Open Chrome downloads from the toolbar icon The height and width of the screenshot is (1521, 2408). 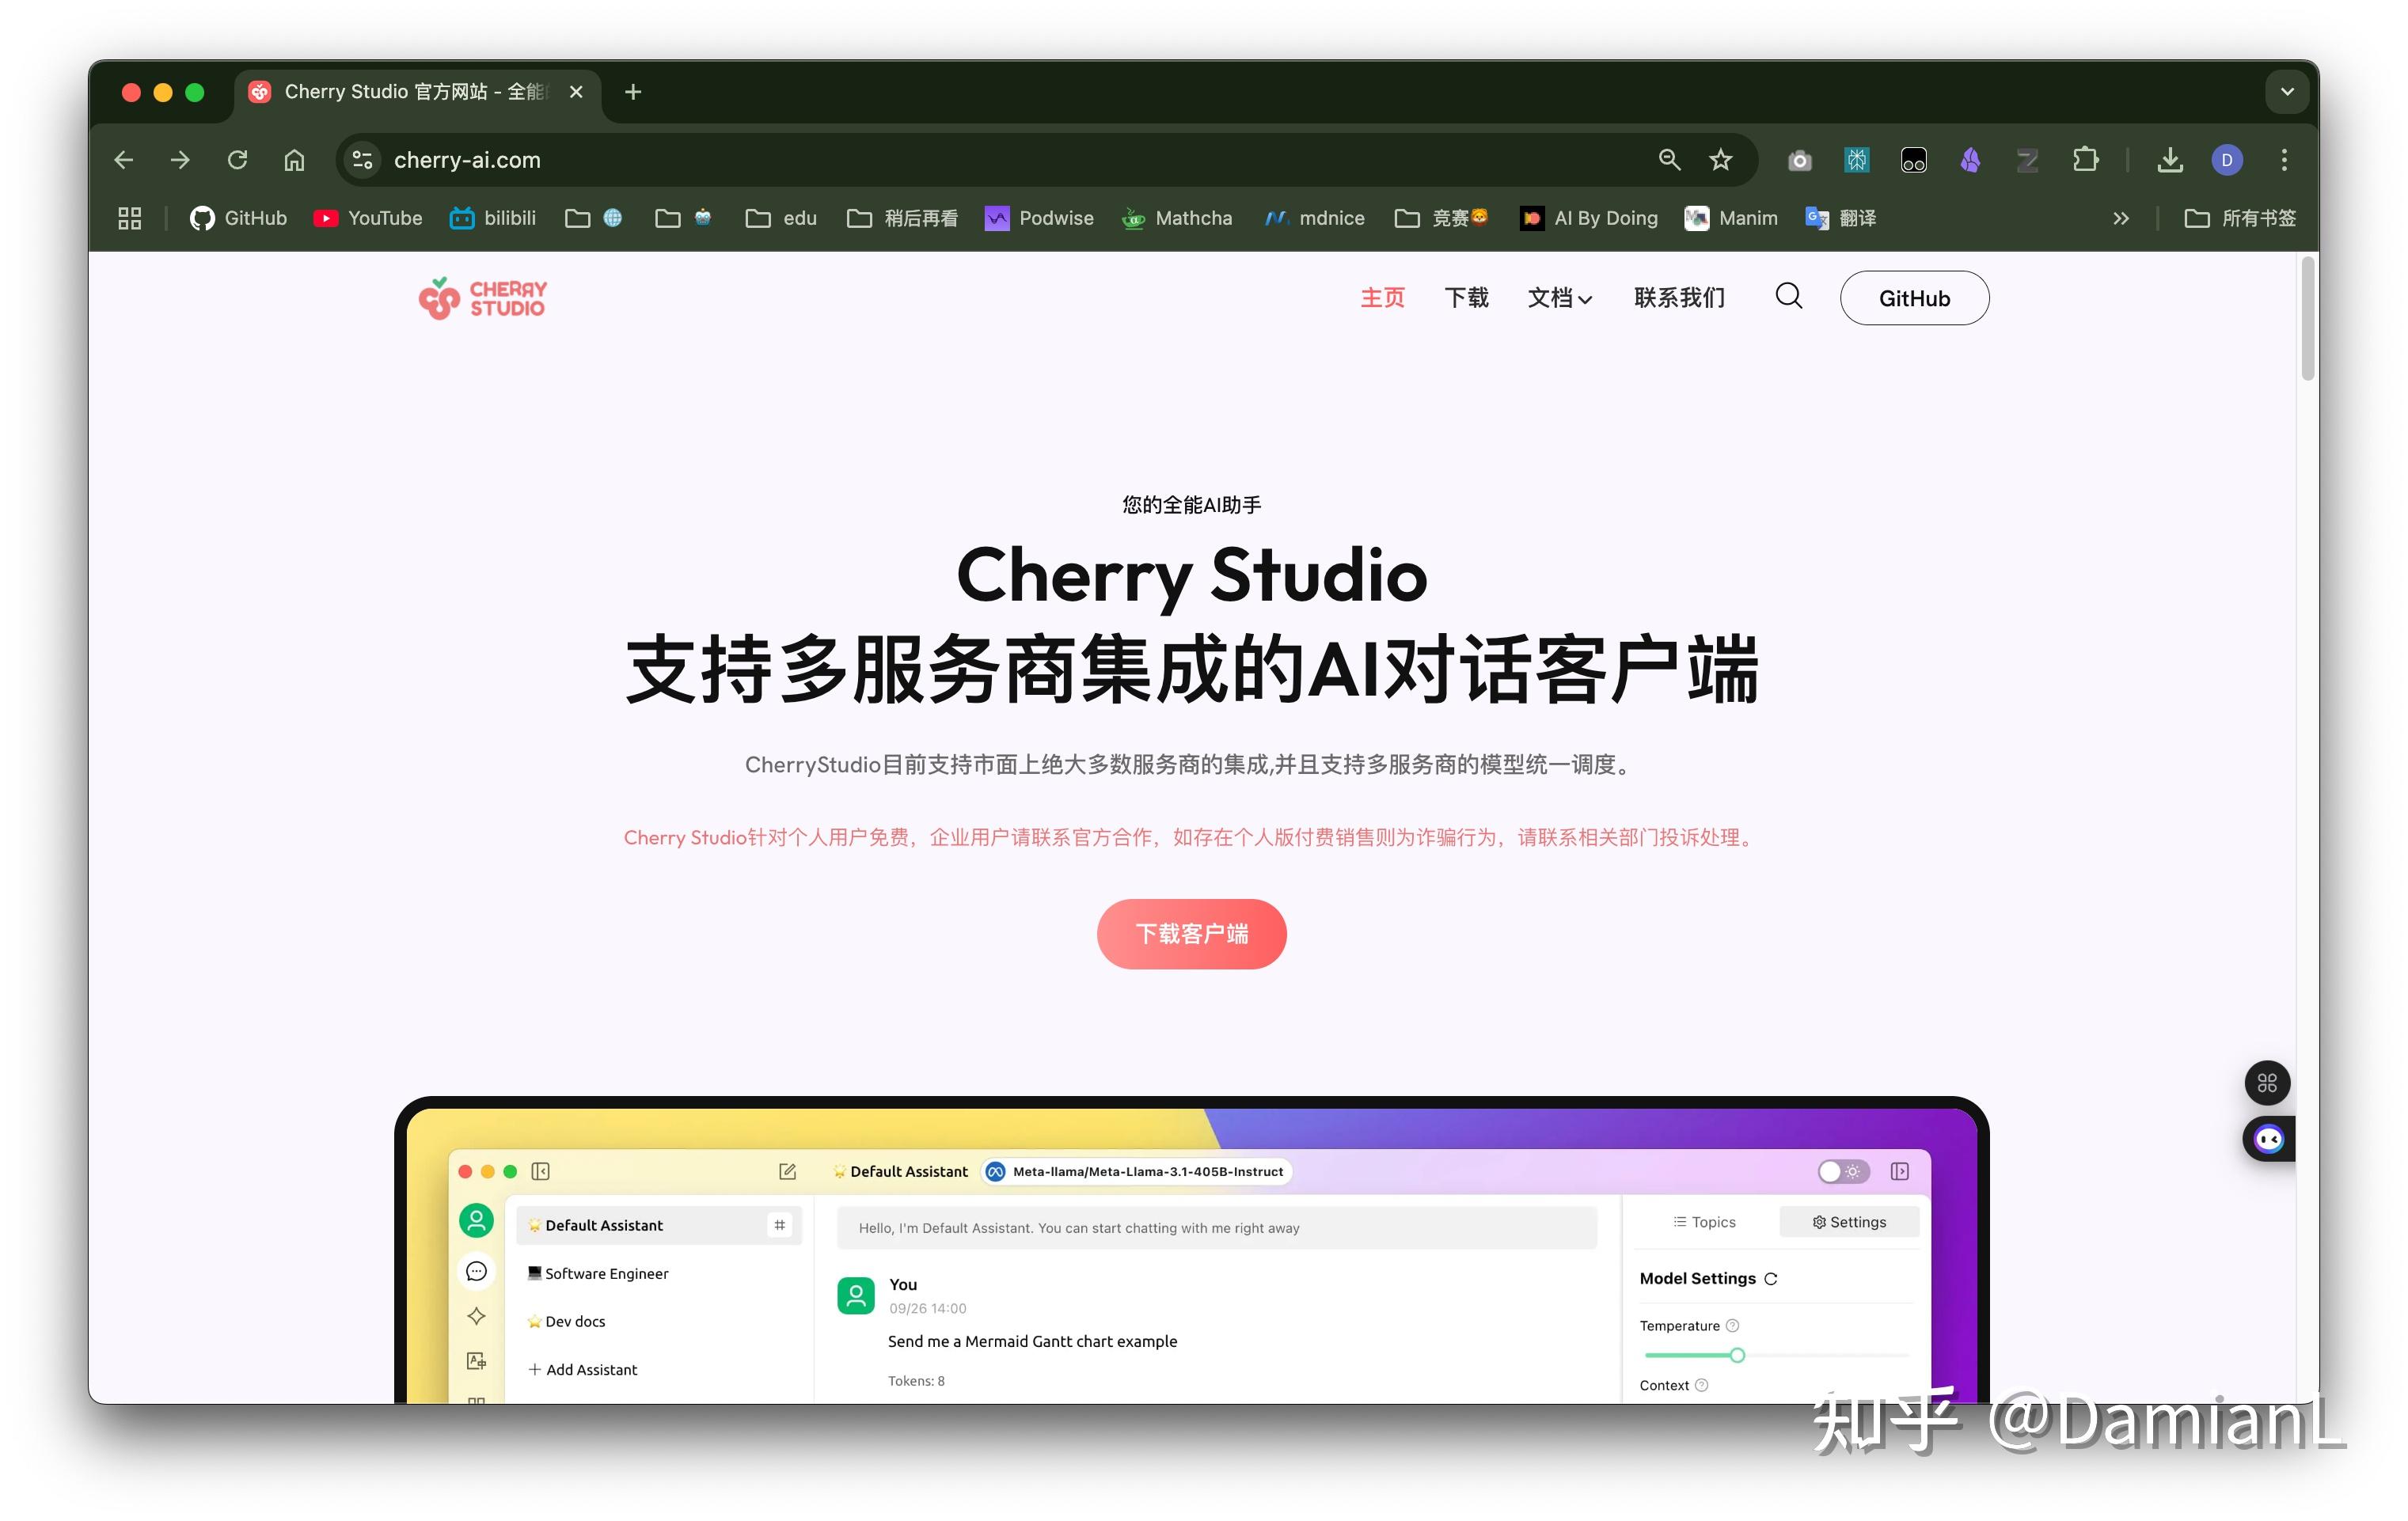[2170, 159]
